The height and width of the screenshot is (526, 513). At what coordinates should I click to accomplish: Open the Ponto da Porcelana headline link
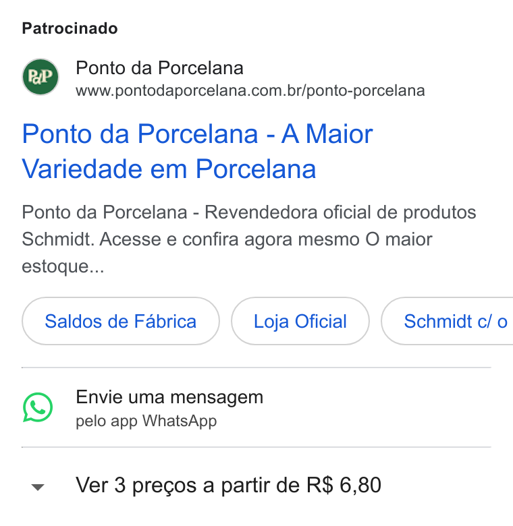coord(197,151)
